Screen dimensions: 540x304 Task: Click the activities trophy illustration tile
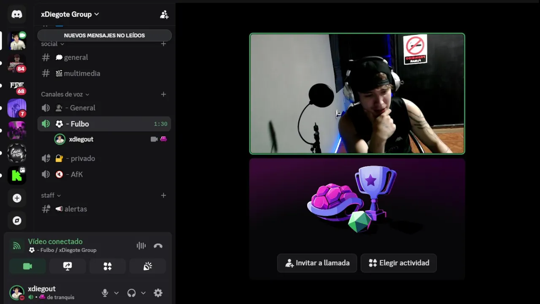pyautogui.click(x=357, y=198)
